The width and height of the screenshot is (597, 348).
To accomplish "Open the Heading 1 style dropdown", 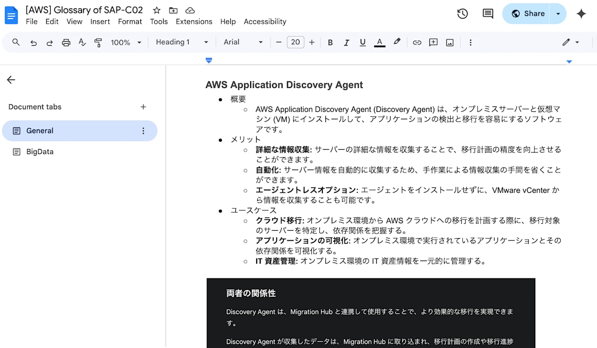I will (182, 42).
